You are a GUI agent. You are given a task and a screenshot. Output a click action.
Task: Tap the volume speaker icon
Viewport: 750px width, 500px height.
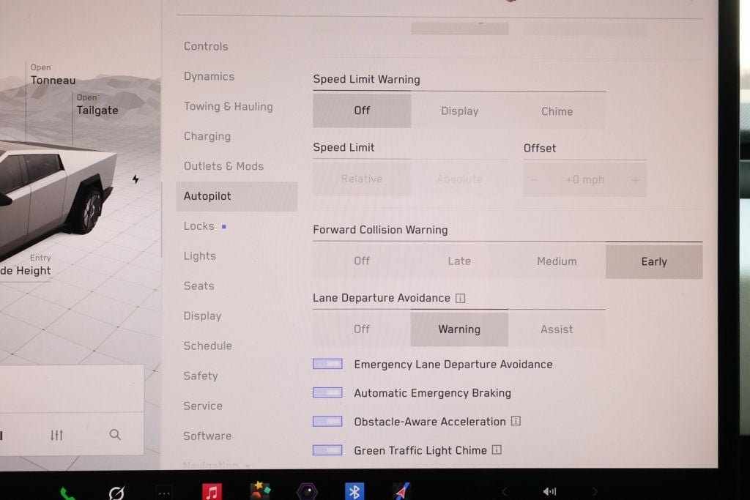[549, 492]
